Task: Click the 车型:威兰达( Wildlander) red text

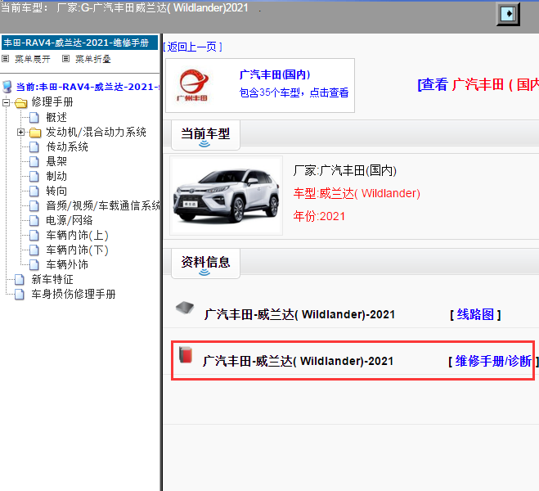Action: 357,194
